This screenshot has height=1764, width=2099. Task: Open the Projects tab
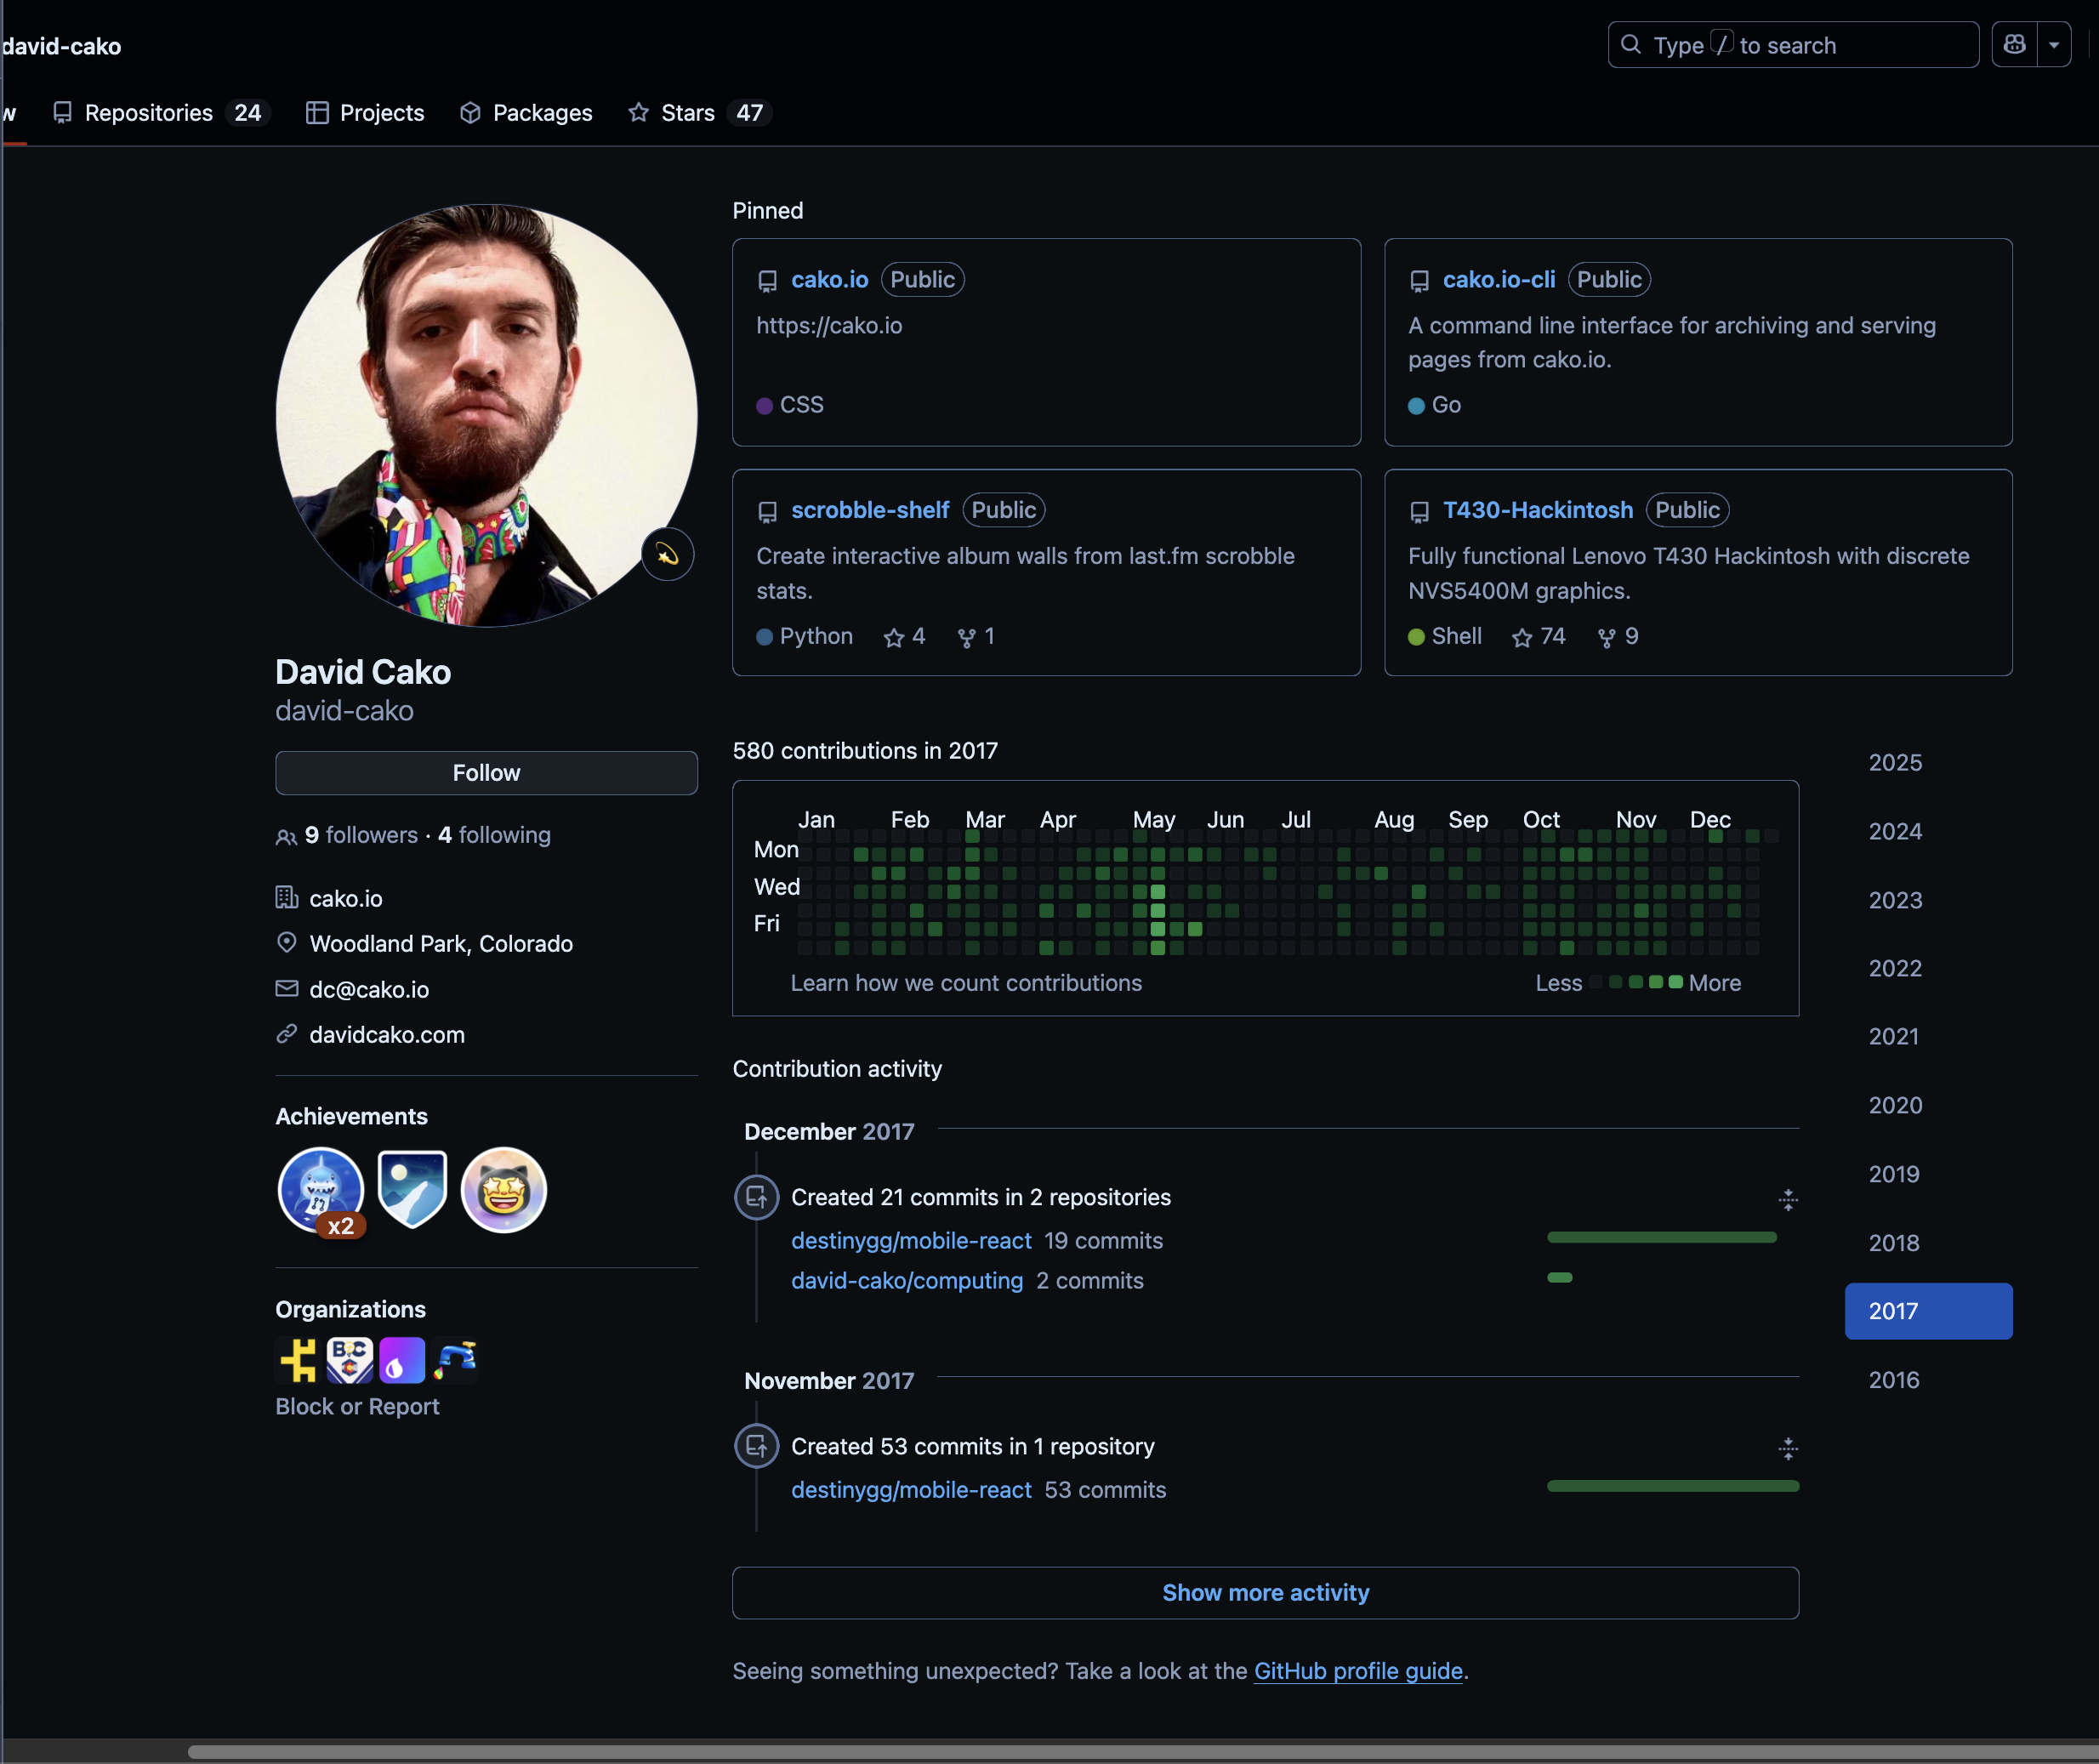[x=365, y=113]
